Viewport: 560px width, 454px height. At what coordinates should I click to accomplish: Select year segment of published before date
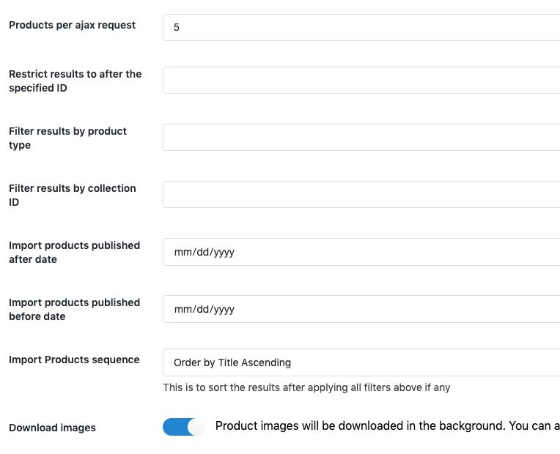(x=224, y=309)
